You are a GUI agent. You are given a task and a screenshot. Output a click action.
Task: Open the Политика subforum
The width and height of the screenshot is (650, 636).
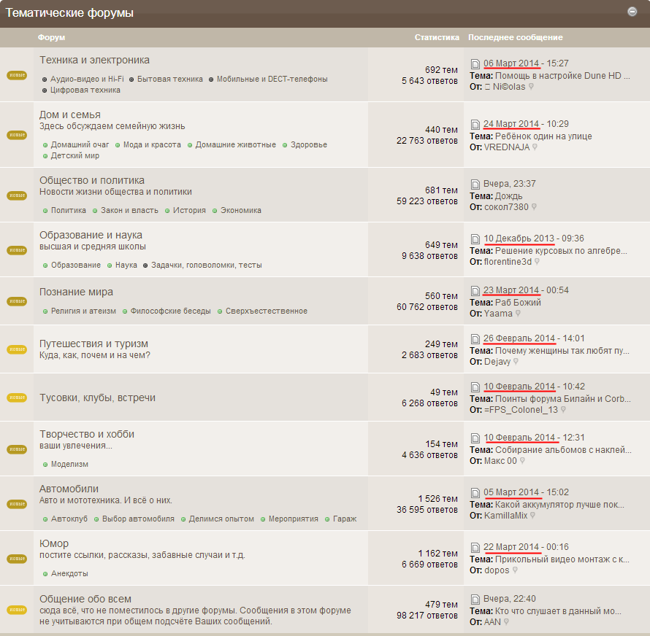(69, 210)
